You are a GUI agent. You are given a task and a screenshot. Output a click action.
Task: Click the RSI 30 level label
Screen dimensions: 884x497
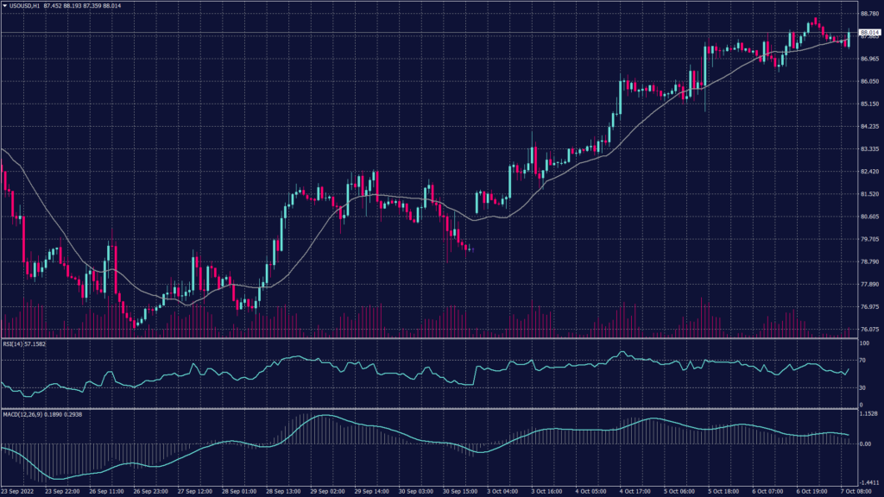860,387
